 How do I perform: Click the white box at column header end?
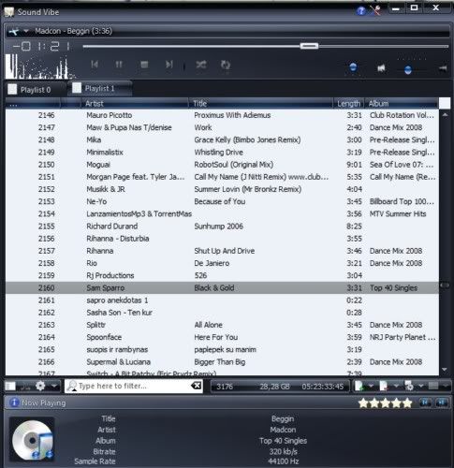445,103
